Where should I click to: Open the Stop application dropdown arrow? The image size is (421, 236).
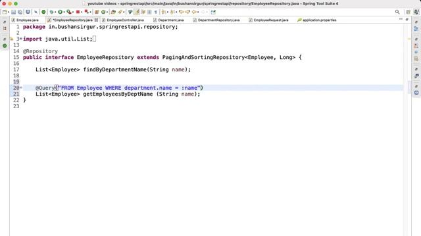[82, 12]
